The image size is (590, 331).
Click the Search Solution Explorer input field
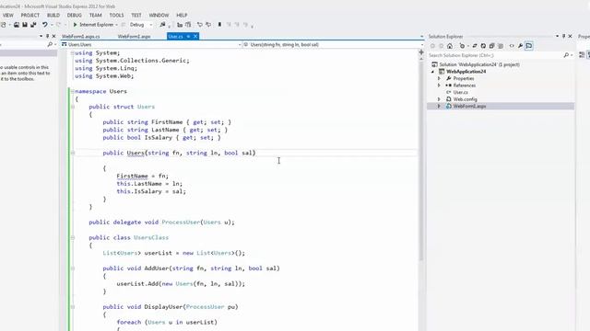click(495, 55)
